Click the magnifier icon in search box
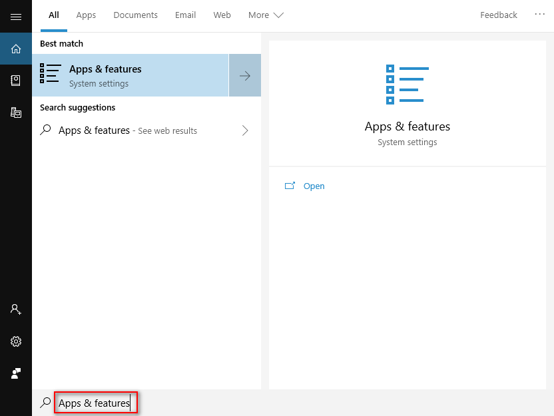The image size is (554, 416). tap(45, 402)
